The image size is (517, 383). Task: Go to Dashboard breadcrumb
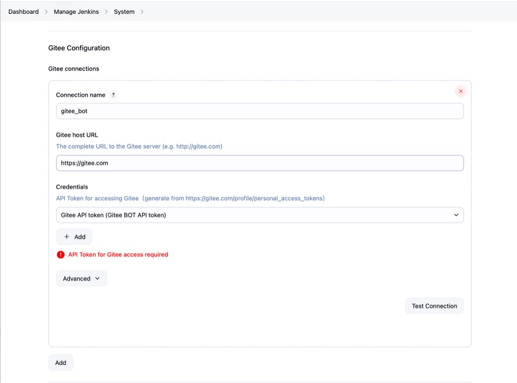click(24, 12)
